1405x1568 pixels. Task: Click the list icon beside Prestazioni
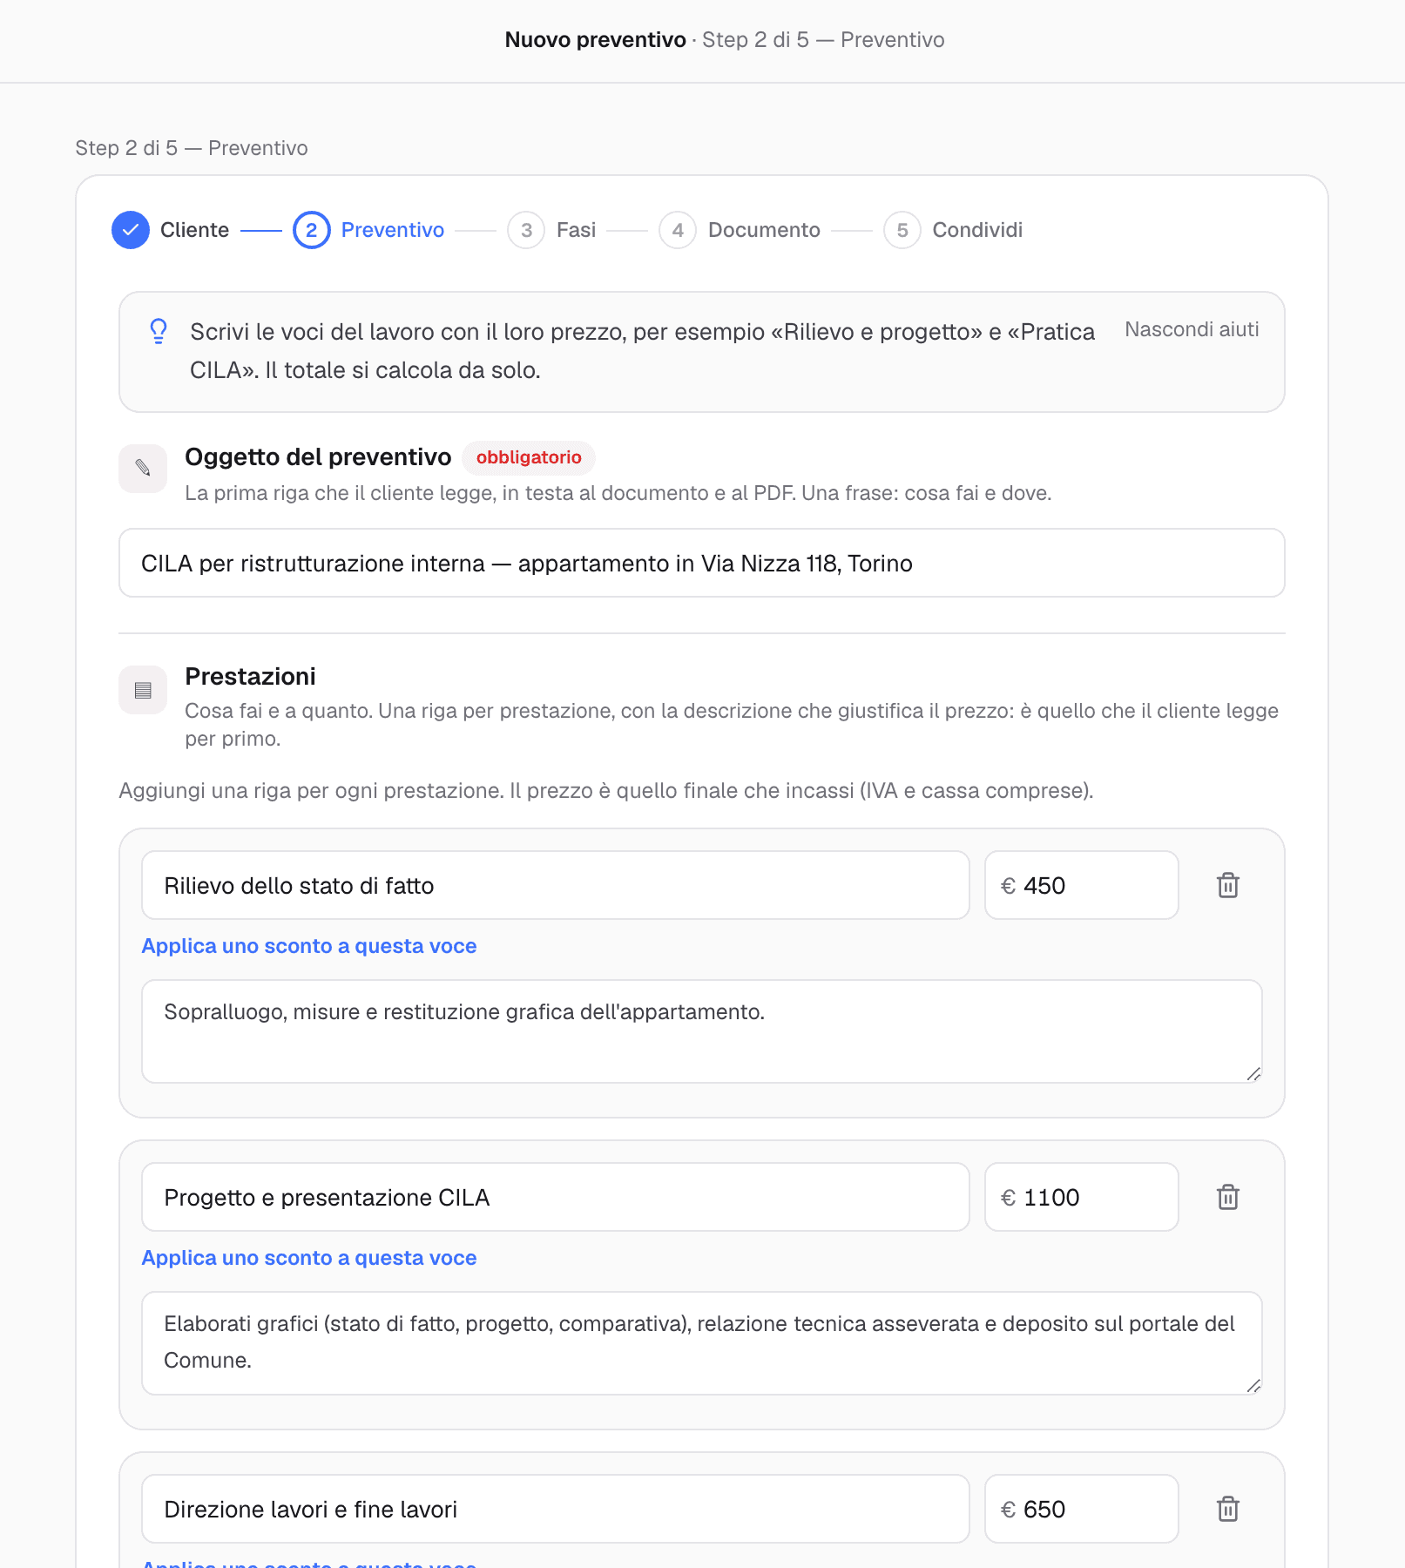pos(143,691)
